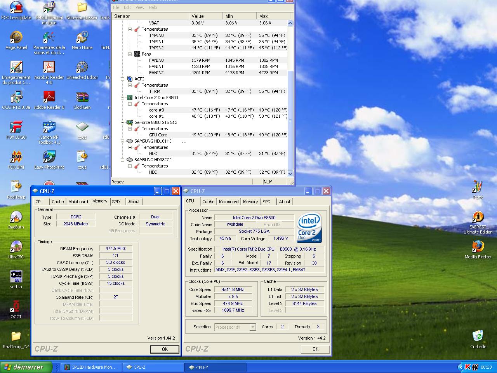The height and width of the screenshot is (373, 497).
Task: Open RealTemp desktop shortcut
Action: coord(16,190)
